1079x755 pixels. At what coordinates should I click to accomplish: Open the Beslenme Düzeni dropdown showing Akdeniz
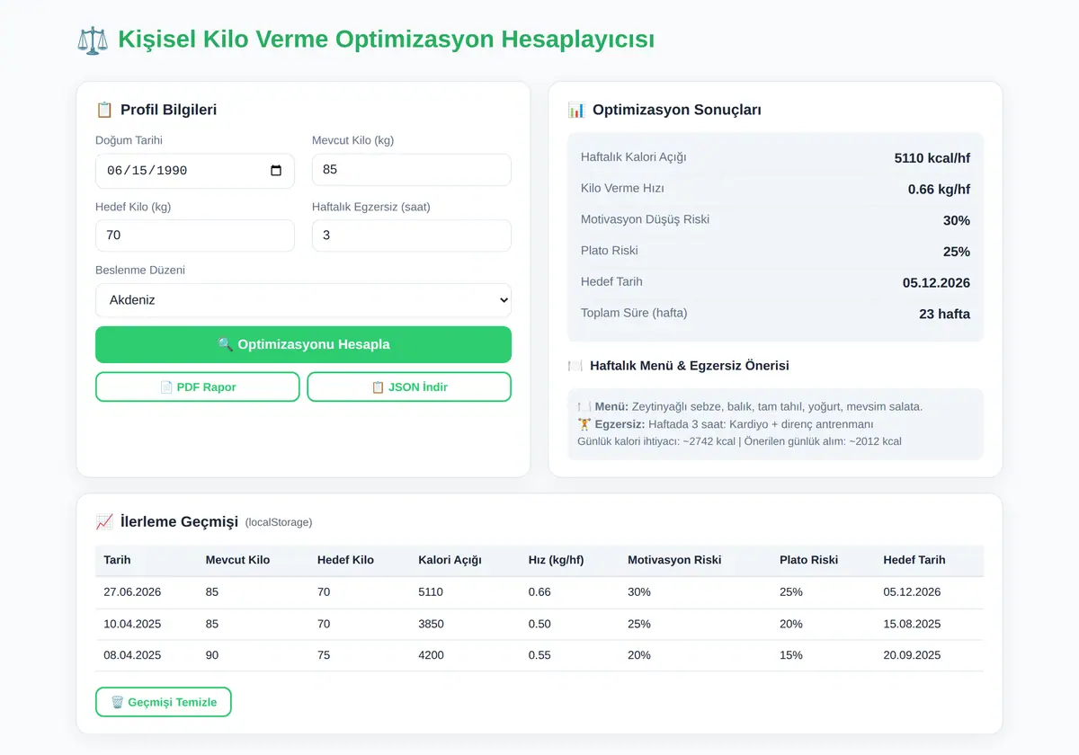[x=303, y=300]
